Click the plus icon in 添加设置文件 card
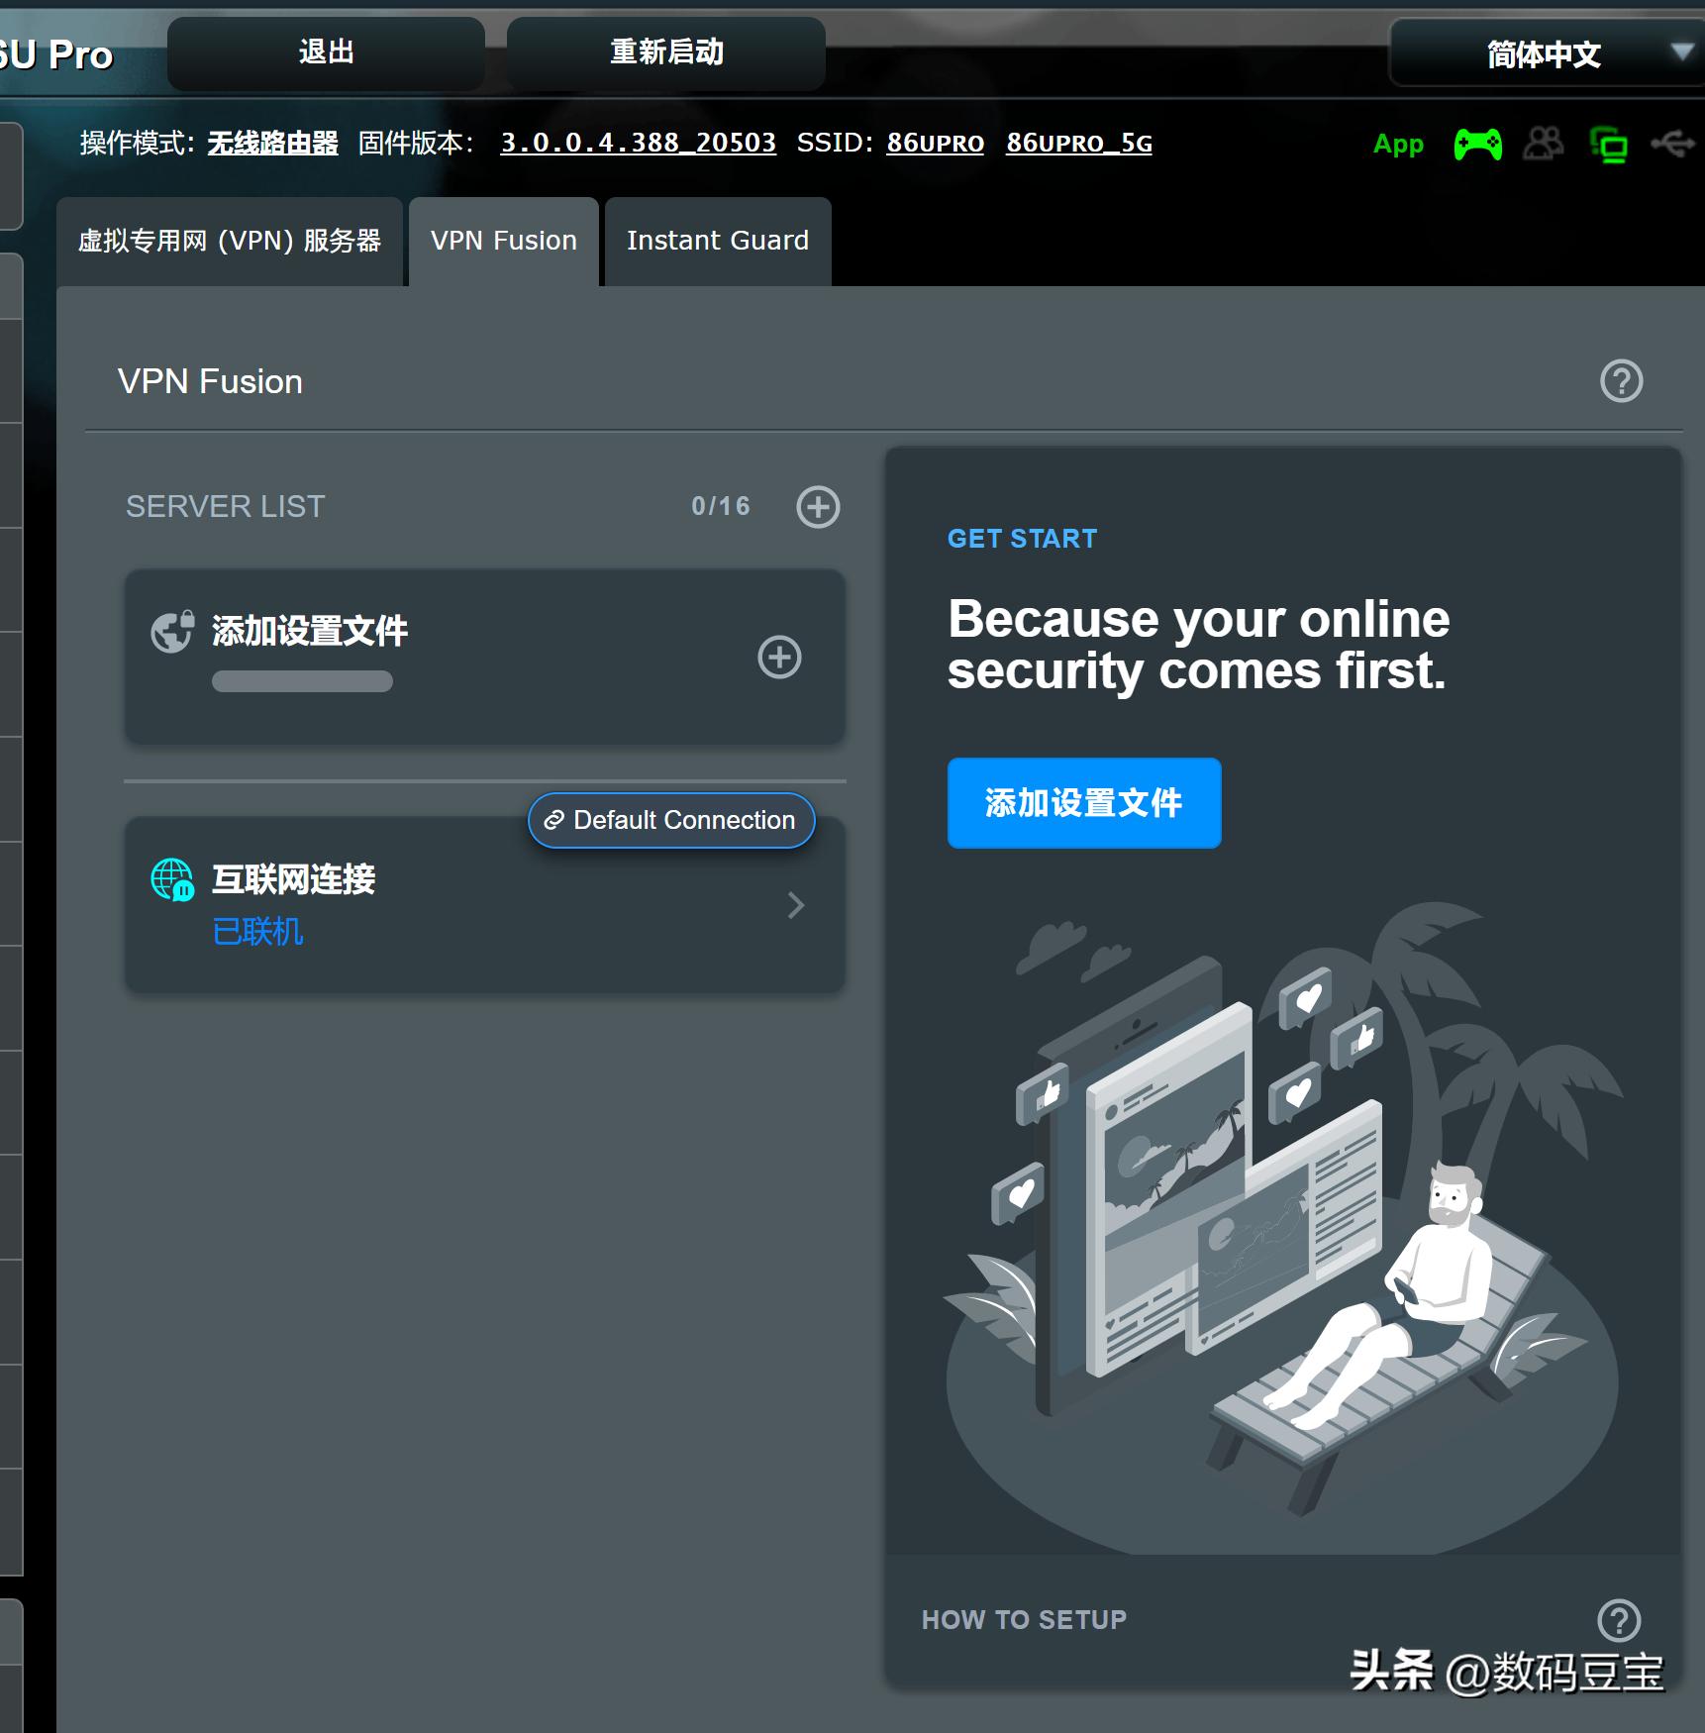The image size is (1705, 1733). (779, 657)
